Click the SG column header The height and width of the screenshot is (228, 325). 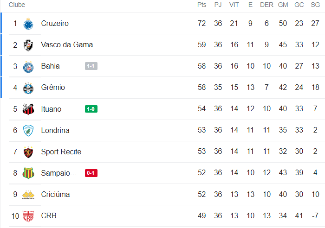tap(315, 5)
